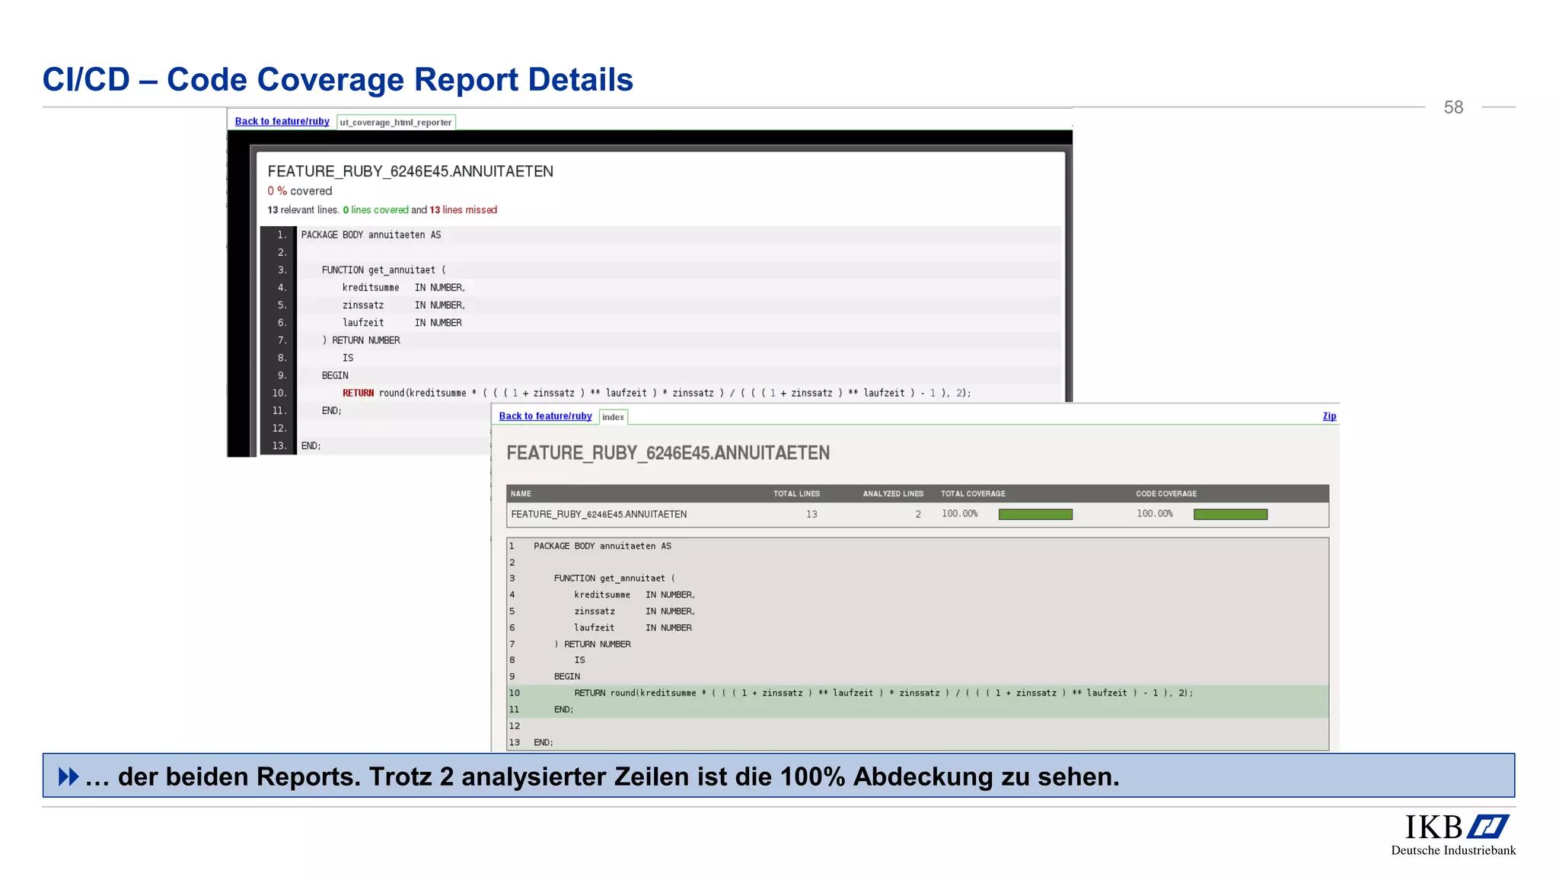Click the ANALYZED LINES column header
The image size is (1559, 877).
coord(893,493)
